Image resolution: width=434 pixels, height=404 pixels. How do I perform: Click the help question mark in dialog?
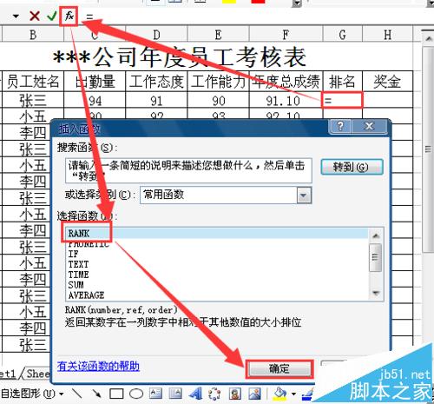click(340, 126)
